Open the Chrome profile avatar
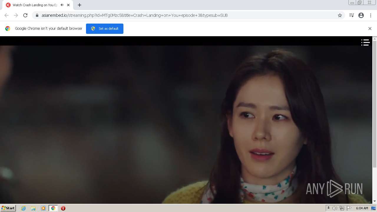The image size is (377, 212). tap(361, 15)
